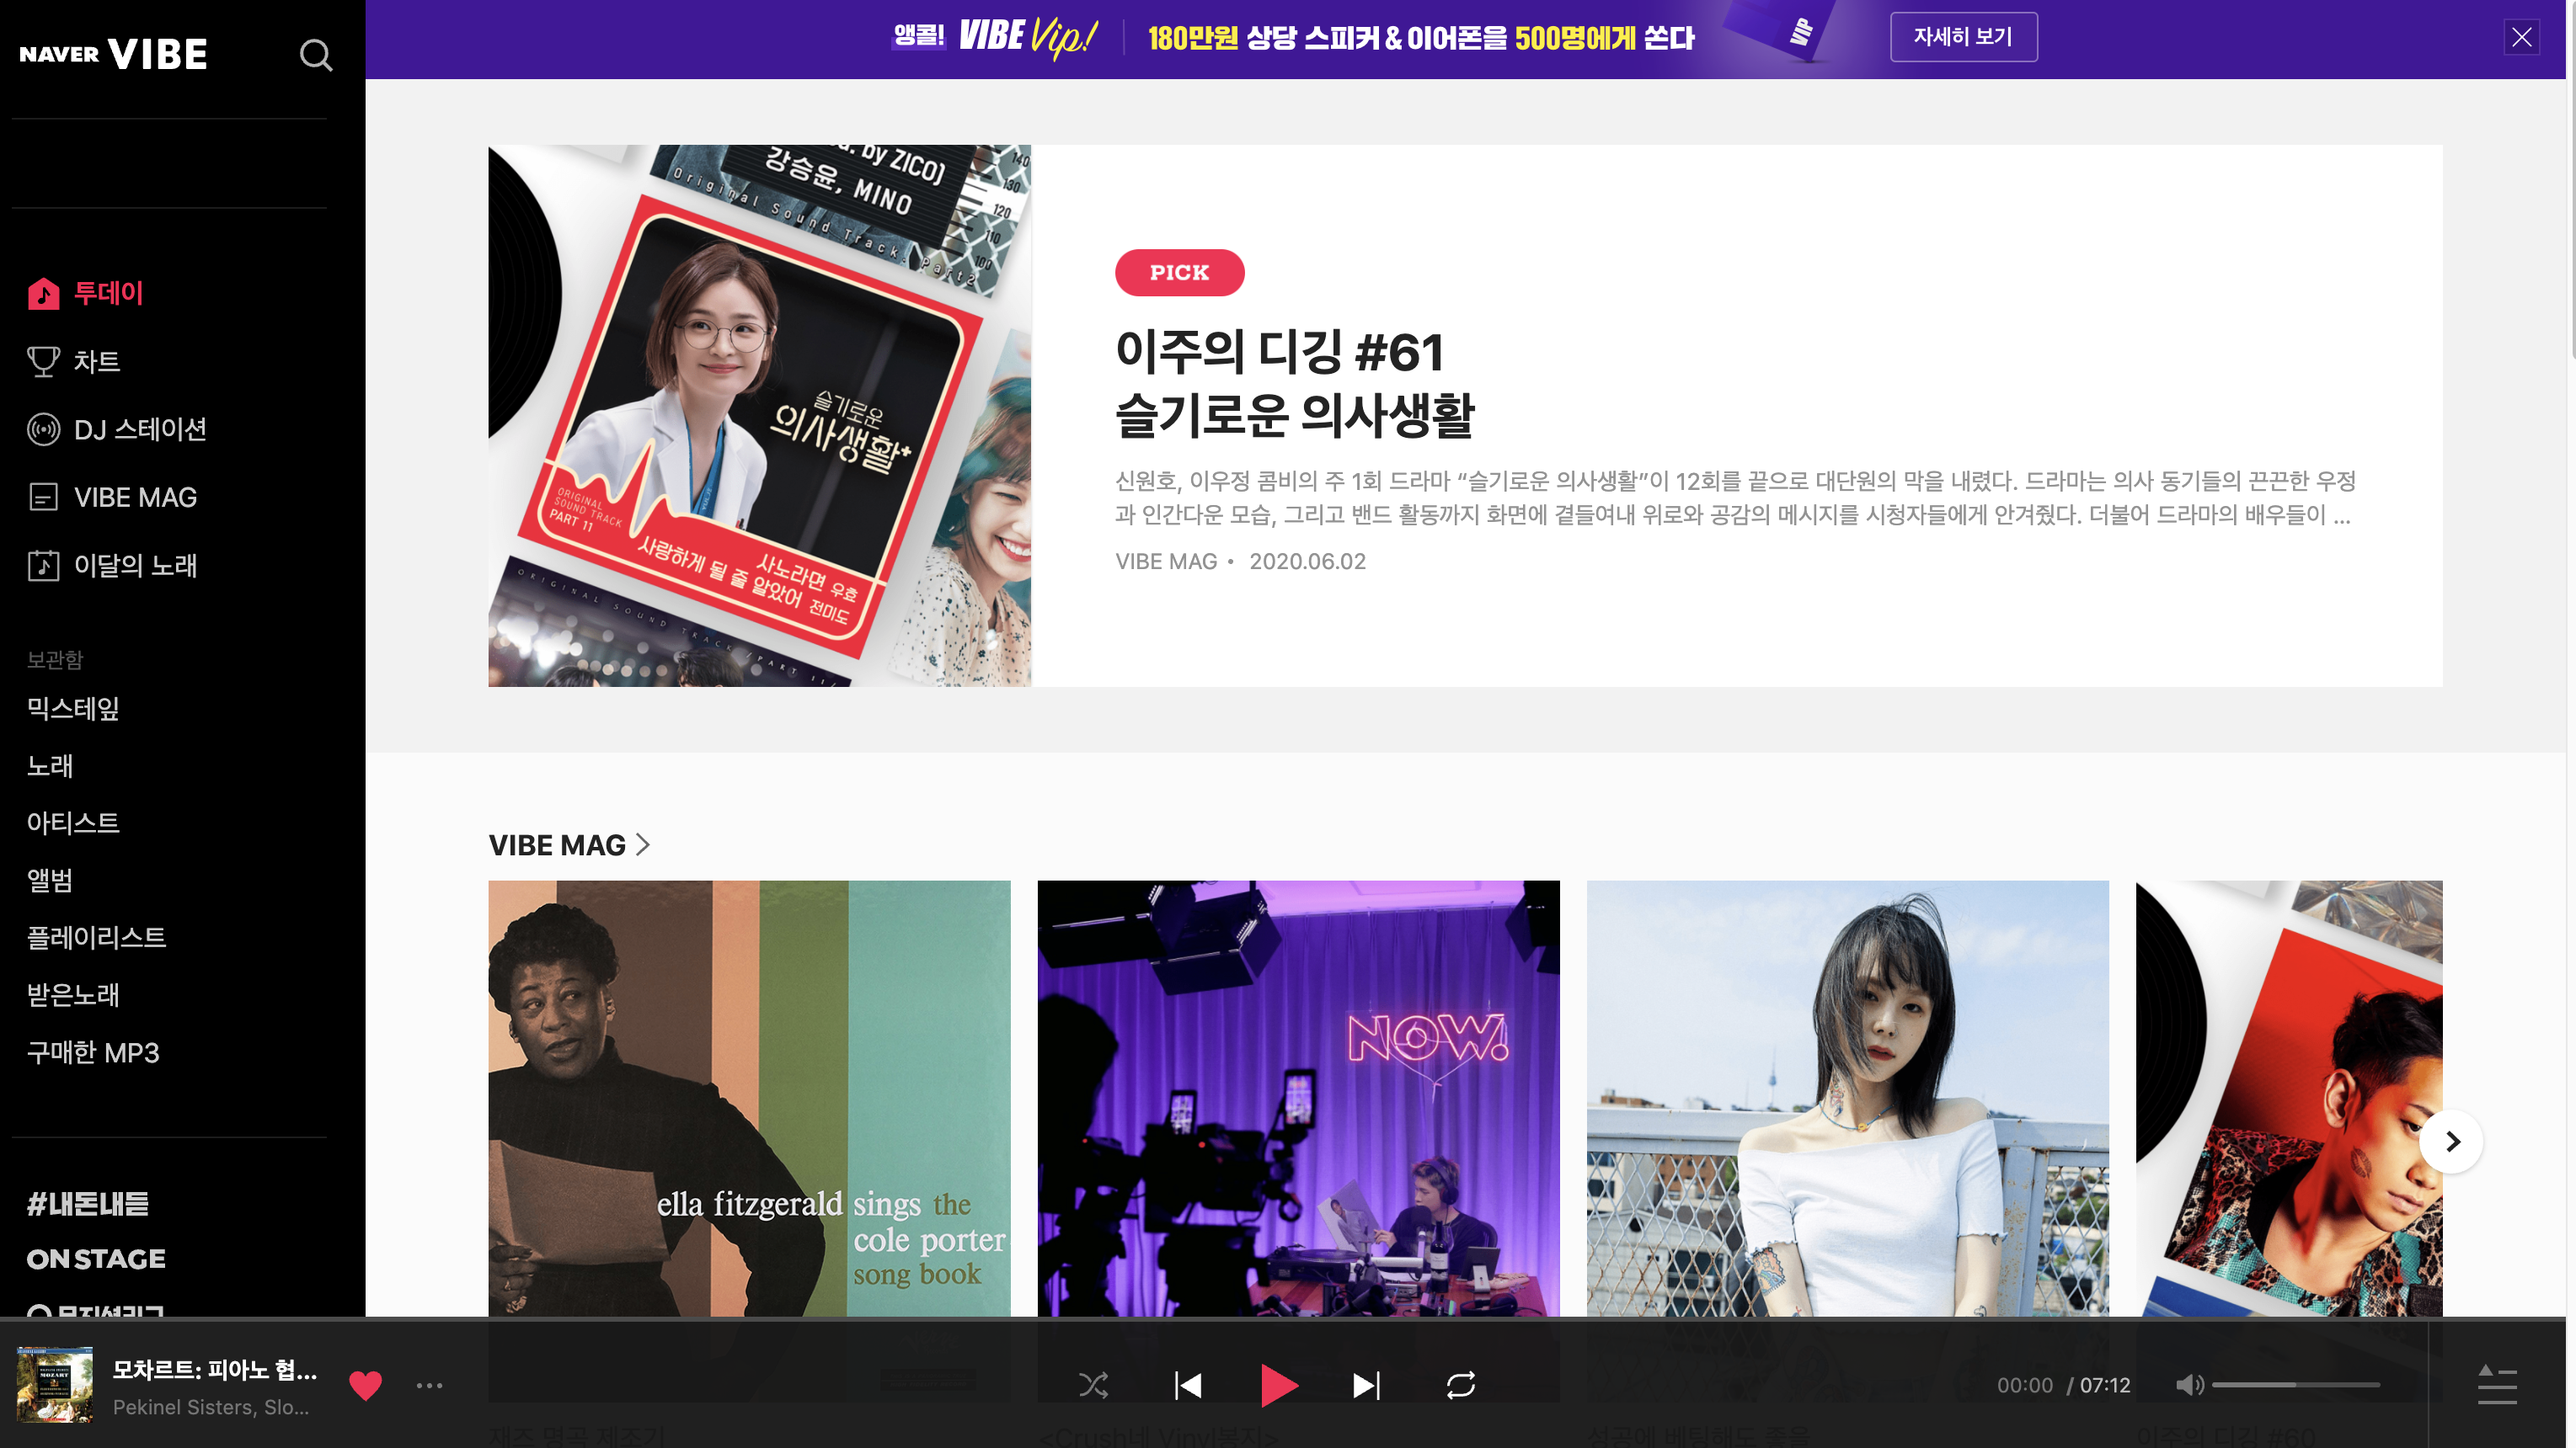Open the playlist queue icon
This screenshot has height=1448, width=2576.
click(x=2496, y=1385)
